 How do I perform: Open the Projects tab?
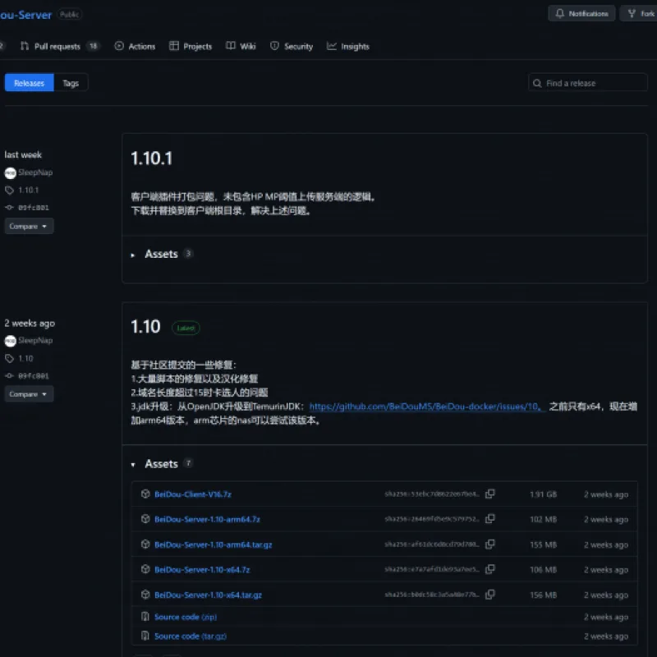(x=191, y=47)
